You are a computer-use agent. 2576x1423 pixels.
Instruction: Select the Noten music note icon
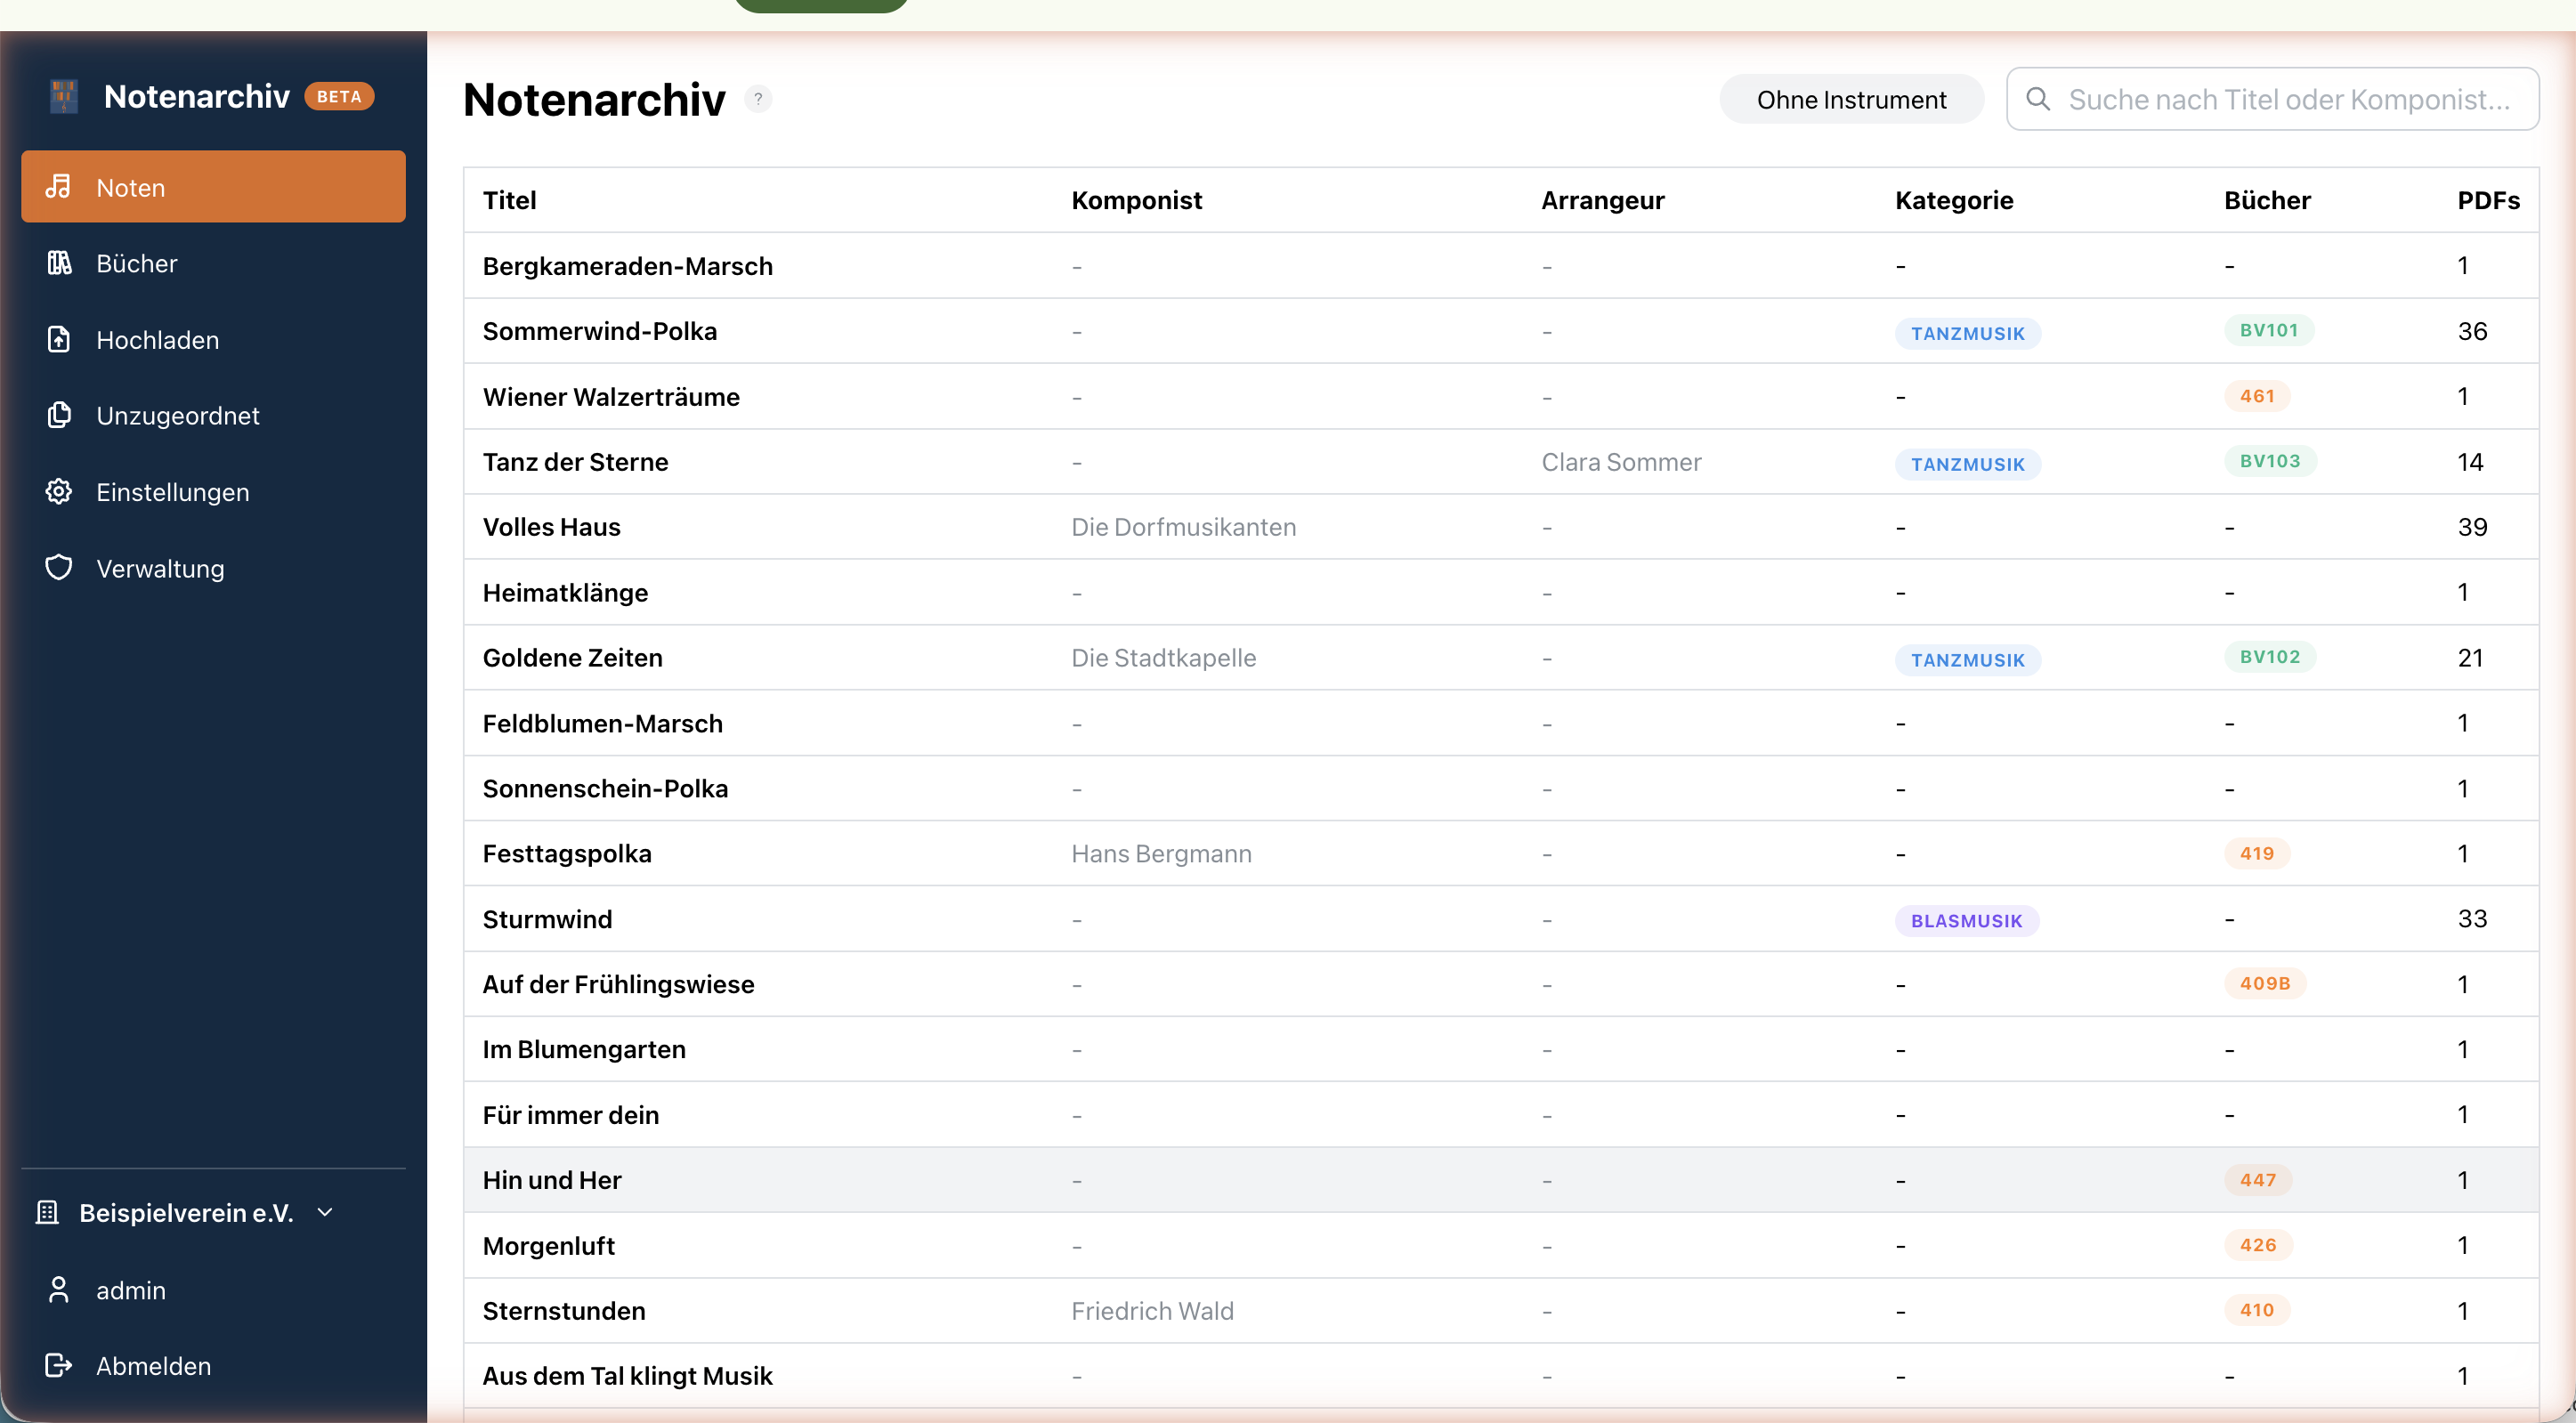pyautogui.click(x=60, y=187)
